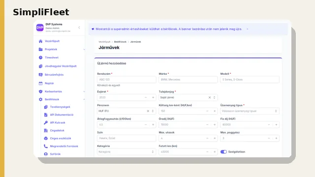
Task: Expand the Karbantartás menu chevron
Action: pyautogui.click(x=84, y=91)
